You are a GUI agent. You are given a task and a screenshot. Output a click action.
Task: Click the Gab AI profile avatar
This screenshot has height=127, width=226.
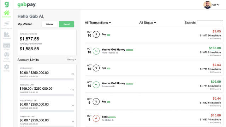(207, 5)
